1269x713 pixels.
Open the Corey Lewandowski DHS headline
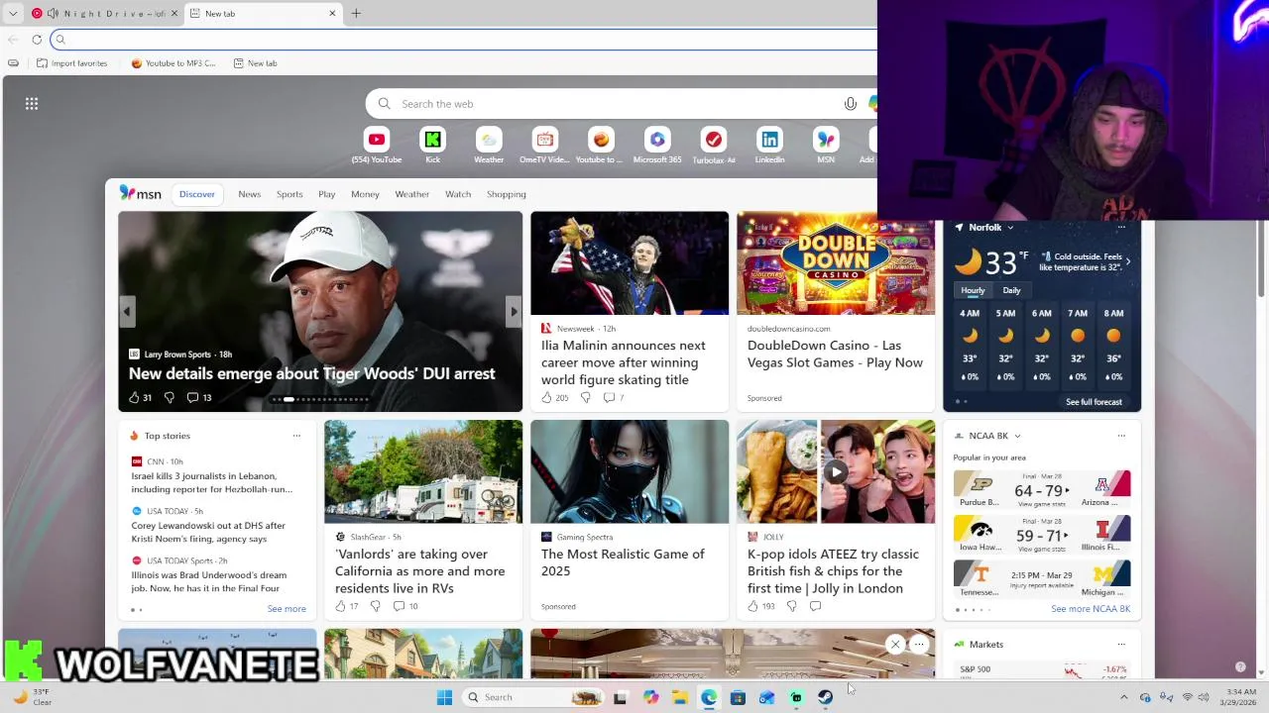point(208,533)
